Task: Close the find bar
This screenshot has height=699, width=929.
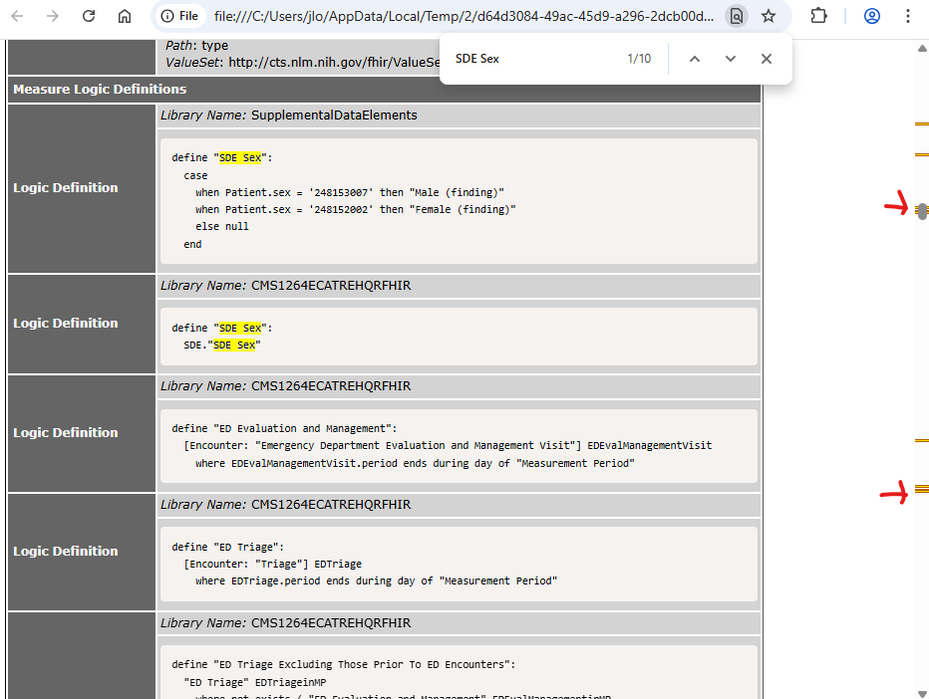Action: pos(767,59)
